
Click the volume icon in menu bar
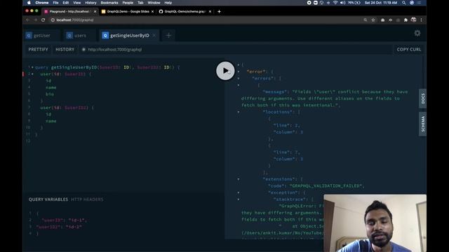(x=343, y=3)
